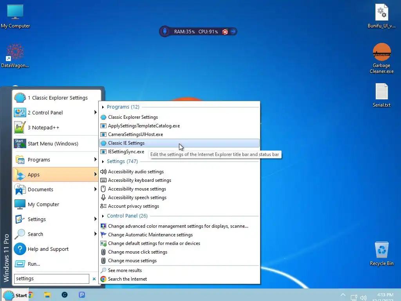Open Accessibility keyboard settings
The image size is (401, 301).
(x=179, y=180)
